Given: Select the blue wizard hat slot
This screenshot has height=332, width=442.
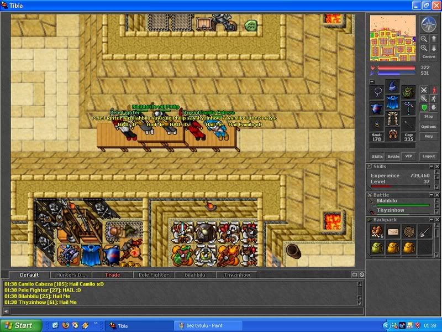Looking at the screenshot, I should coord(393,86).
